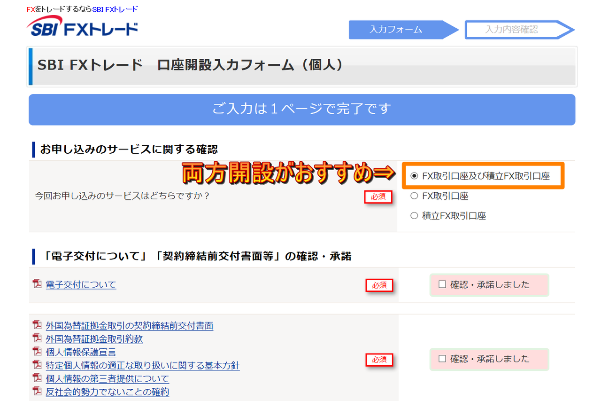Check 確認・承諾しました for 電子交付について
The height and width of the screenshot is (401, 601).
point(442,284)
